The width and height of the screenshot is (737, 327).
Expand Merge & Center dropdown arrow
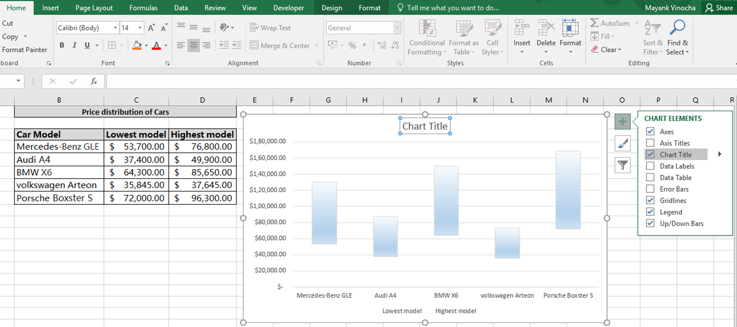coord(317,46)
